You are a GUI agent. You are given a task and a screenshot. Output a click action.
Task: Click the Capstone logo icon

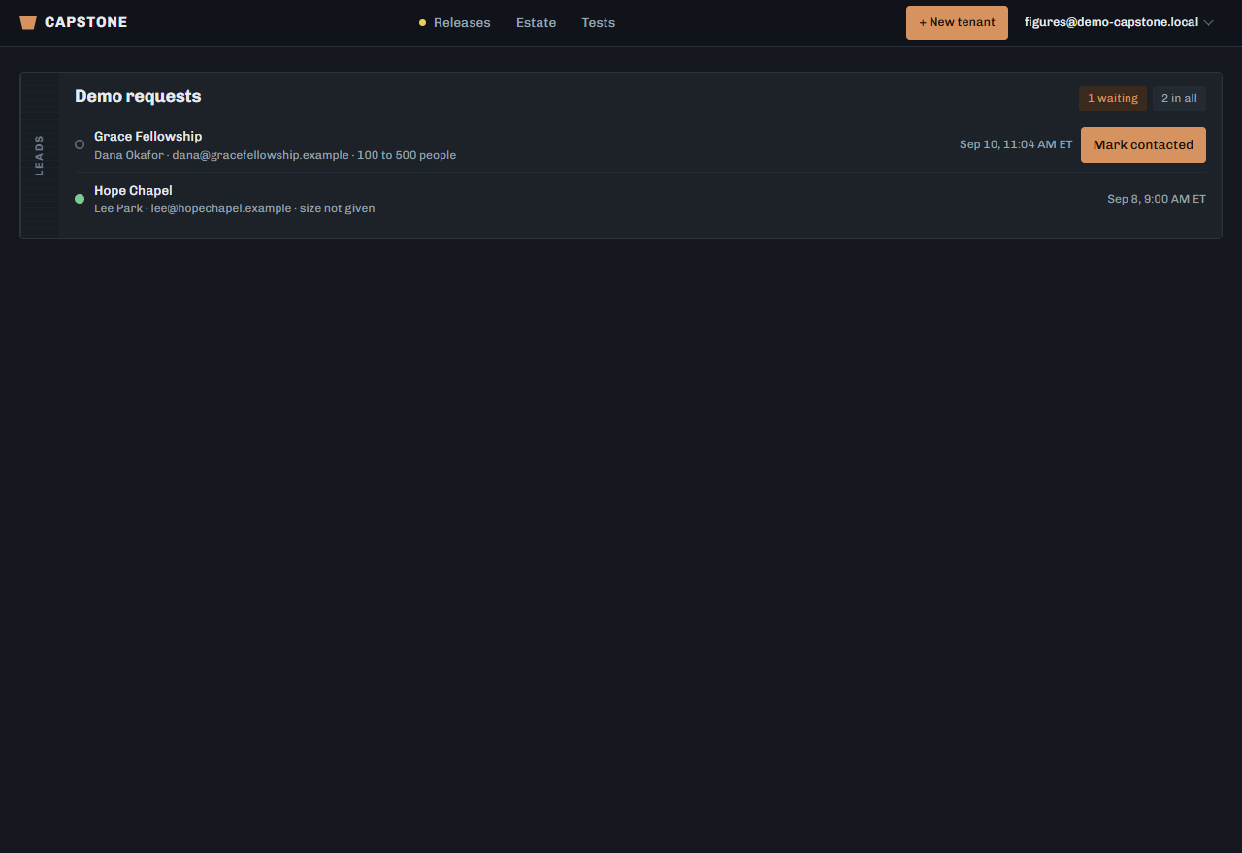coord(28,22)
